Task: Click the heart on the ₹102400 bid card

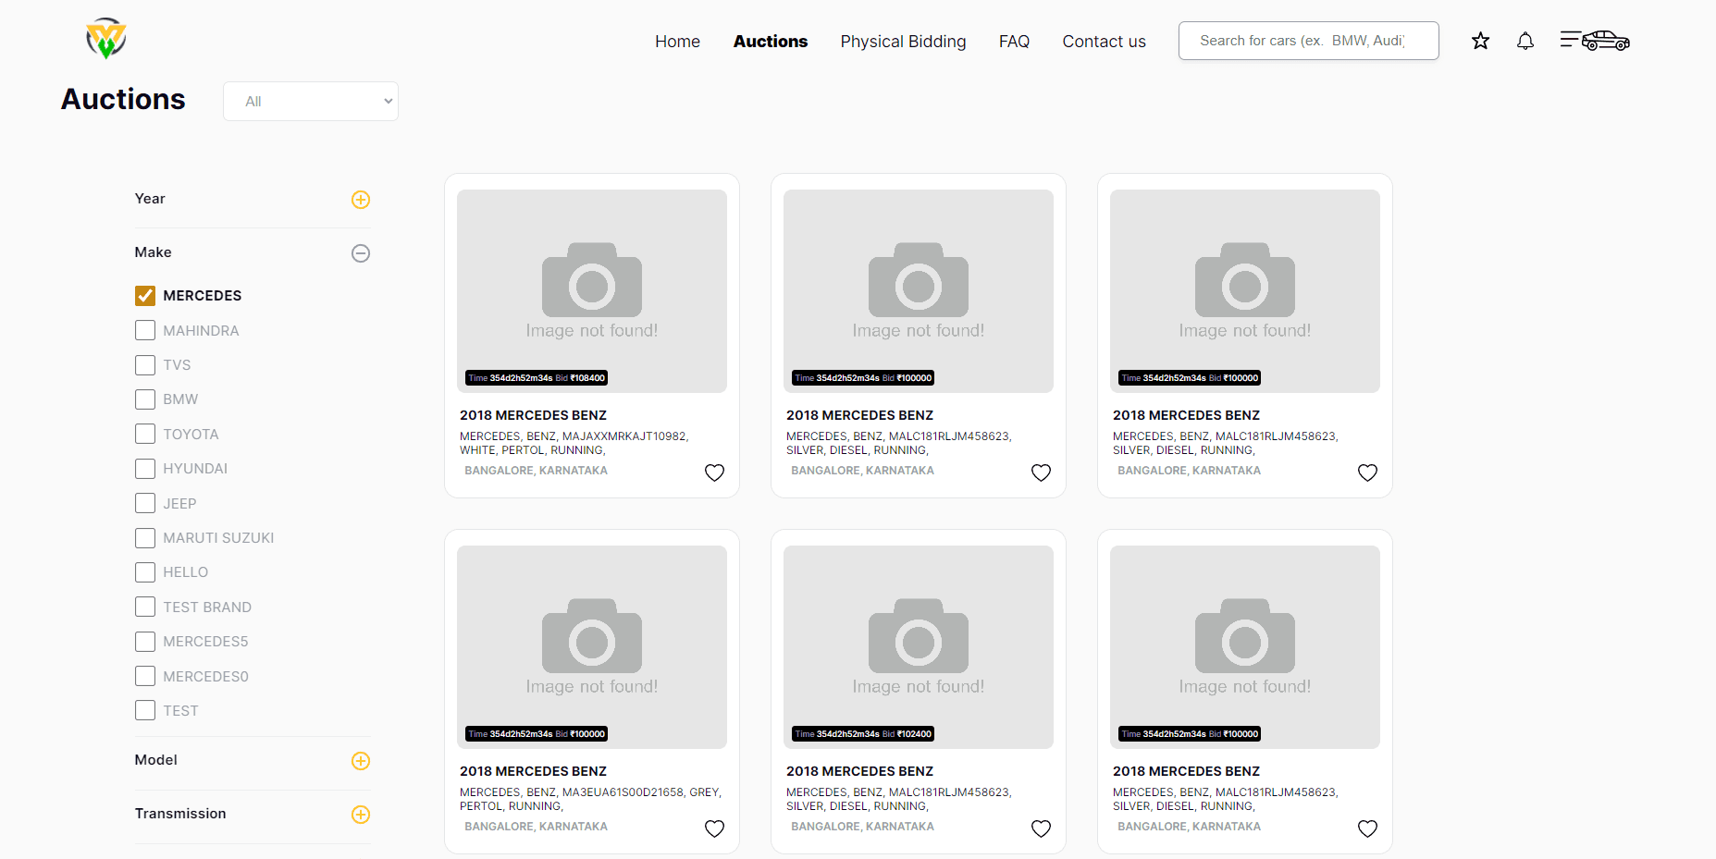Action: coord(1041,828)
